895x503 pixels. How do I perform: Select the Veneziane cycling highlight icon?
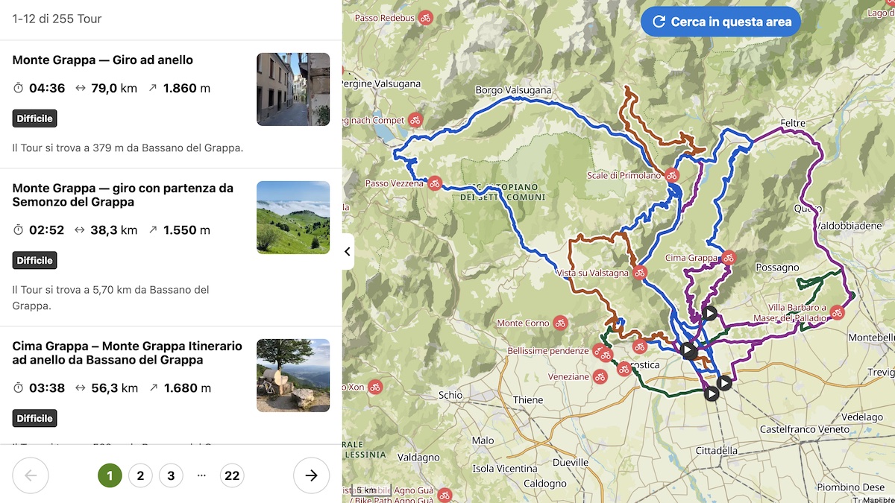600,377
